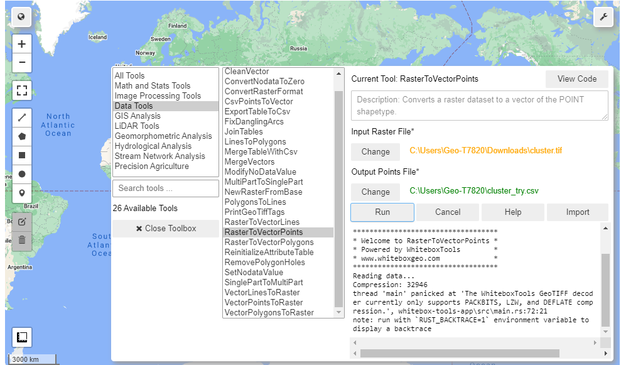Select the place marker tool
The image size is (621, 365).
pyautogui.click(x=21, y=192)
